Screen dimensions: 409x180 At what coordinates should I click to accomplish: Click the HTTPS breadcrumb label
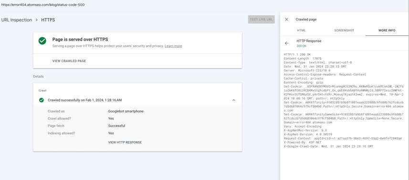48,20
